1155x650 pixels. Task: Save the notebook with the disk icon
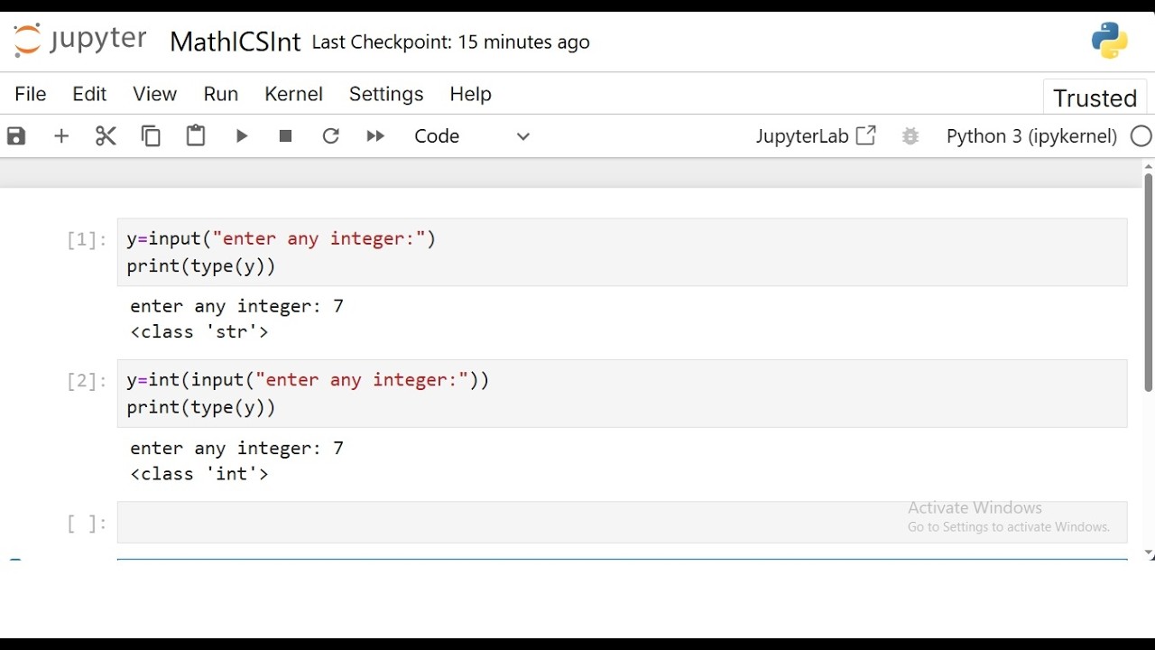[17, 136]
